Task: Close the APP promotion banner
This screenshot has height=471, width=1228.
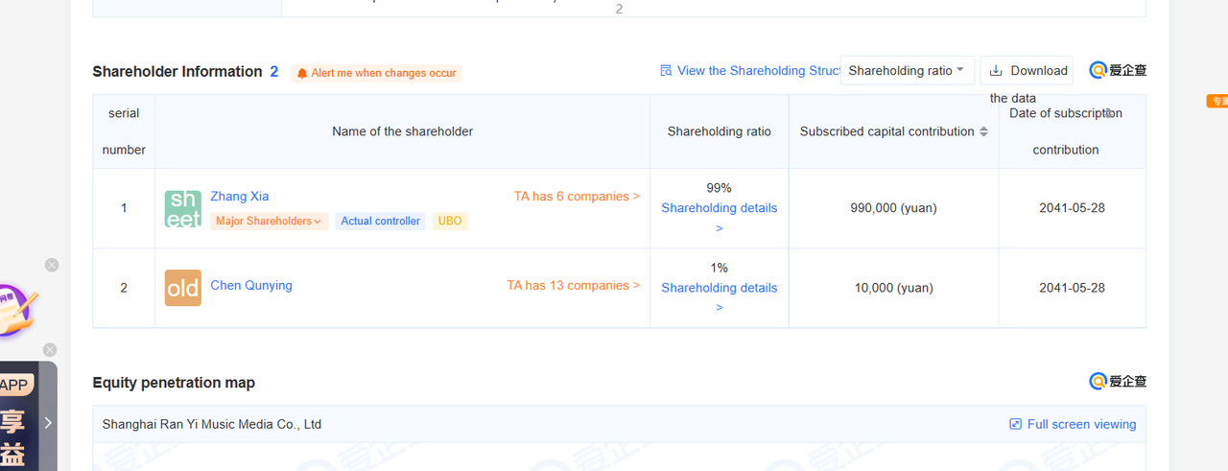Action: click(50, 350)
